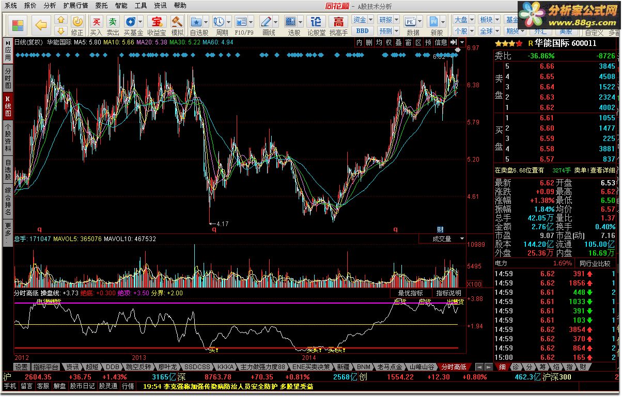Click the 设置 button at bottom left
Image resolution: width=622 pixels, height=397 pixels.
tap(21, 367)
